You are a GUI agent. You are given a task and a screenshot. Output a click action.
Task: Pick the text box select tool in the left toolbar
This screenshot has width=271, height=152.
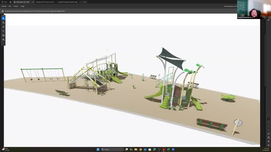coord(3,35)
